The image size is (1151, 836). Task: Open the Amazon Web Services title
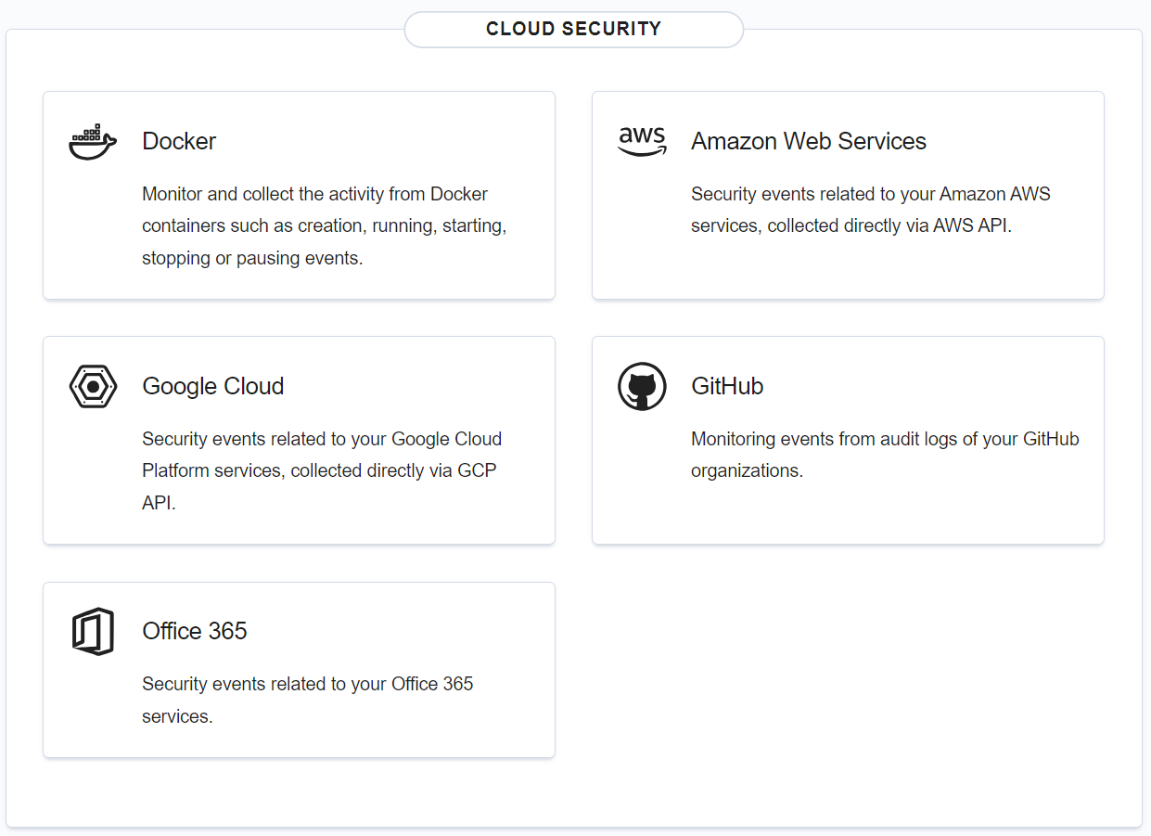point(808,141)
